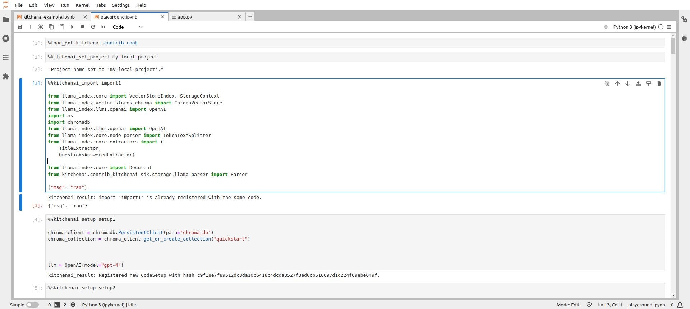Viewport: 690px width, 309px height.
Task: Click the kernel status circle indicator
Action: click(x=661, y=27)
